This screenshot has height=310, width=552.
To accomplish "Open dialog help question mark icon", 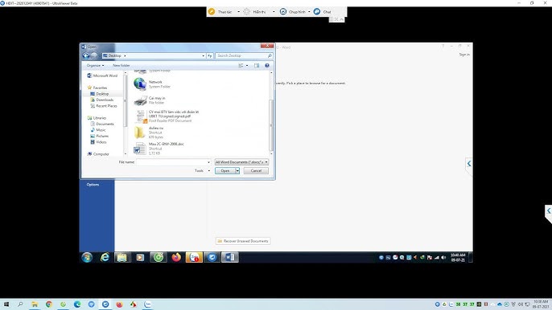I will (267, 65).
